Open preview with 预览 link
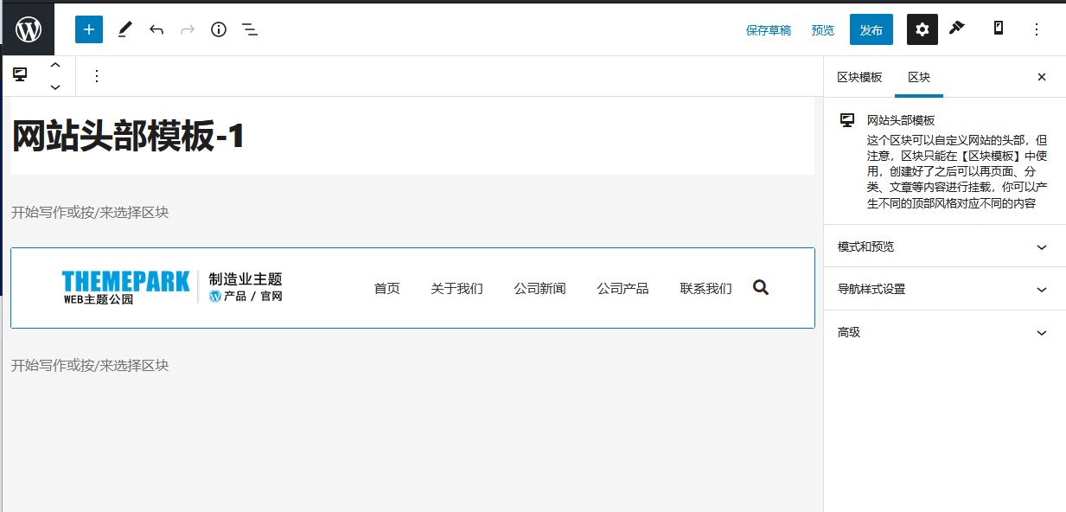The image size is (1066, 512). (x=822, y=29)
